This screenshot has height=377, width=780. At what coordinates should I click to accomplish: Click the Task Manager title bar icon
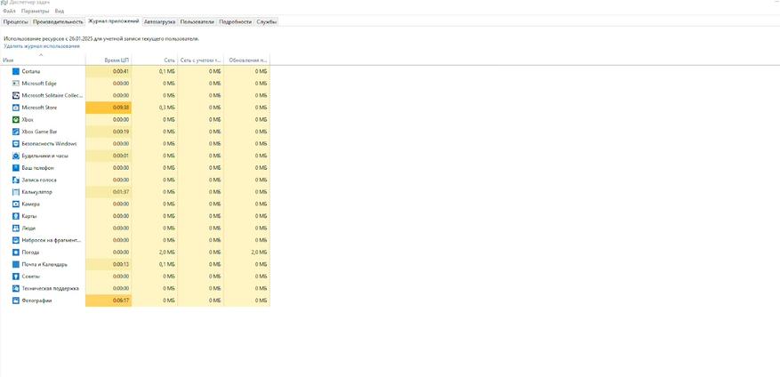[x=4, y=3]
